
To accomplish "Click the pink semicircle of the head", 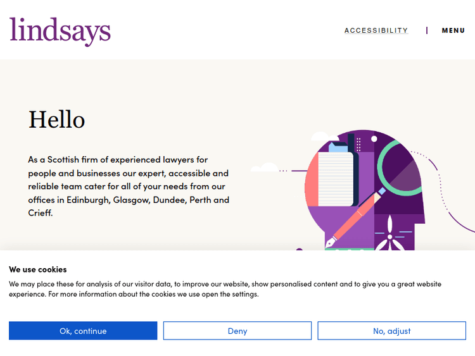I will [311, 179].
